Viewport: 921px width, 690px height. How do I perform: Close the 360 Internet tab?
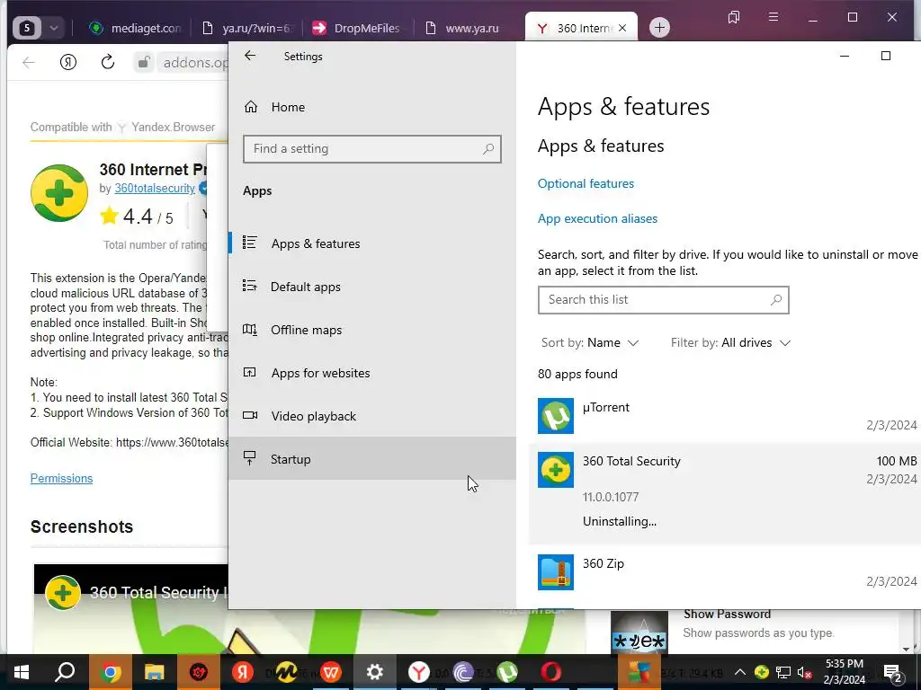pos(622,28)
